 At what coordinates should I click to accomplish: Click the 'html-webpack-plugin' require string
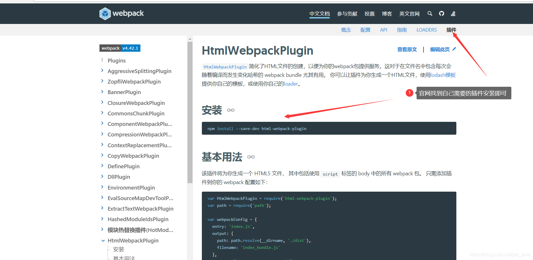307,198
